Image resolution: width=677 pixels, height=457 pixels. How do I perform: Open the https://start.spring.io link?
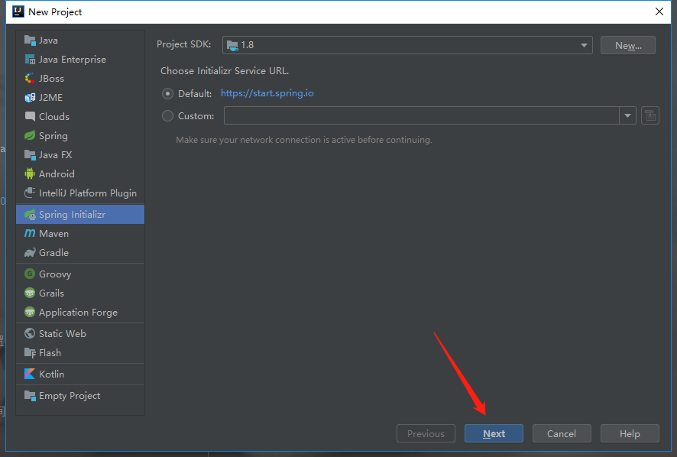(x=267, y=93)
